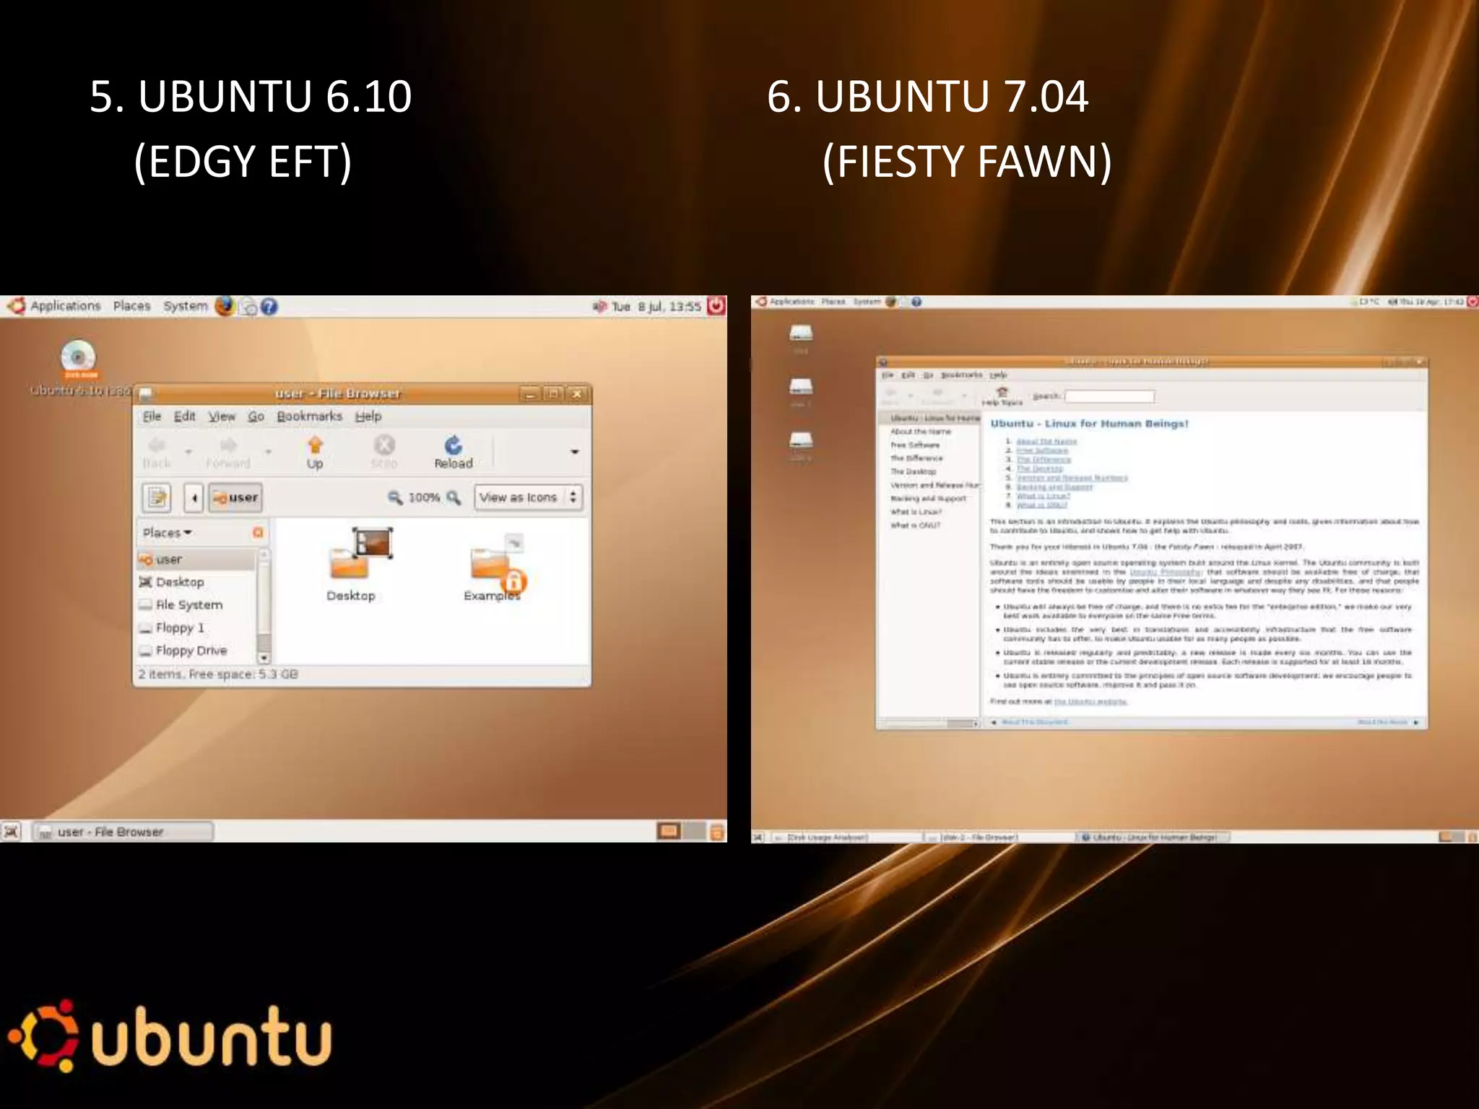Click Places sidebar scrollbar down arrow
The height and width of the screenshot is (1109, 1479).
[264, 658]
